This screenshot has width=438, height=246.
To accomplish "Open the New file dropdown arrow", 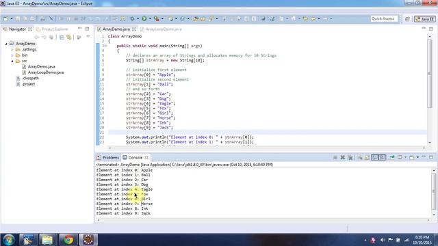I will coord(12,18).
